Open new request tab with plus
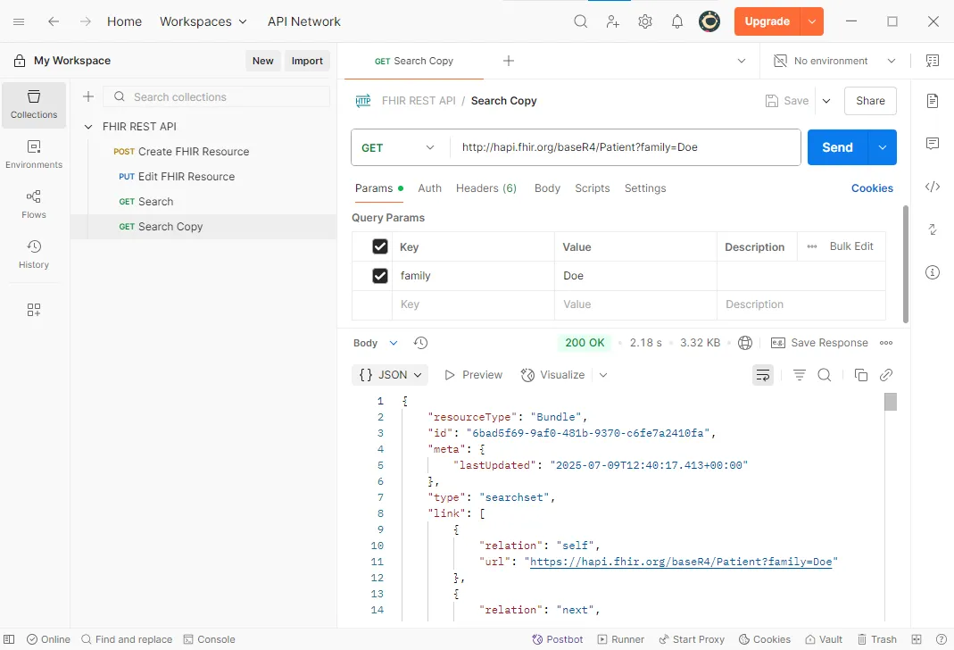 pyautogui.click(x=509, y=60)
